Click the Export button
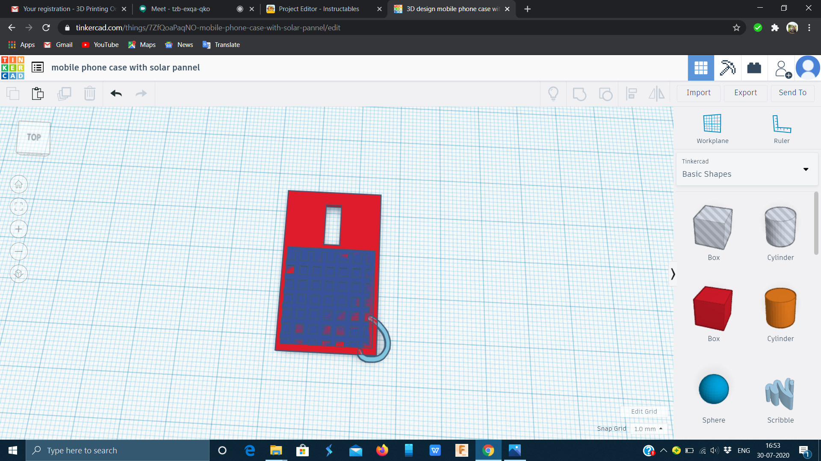Screen dimensions: 821x461 click(745, 93)
